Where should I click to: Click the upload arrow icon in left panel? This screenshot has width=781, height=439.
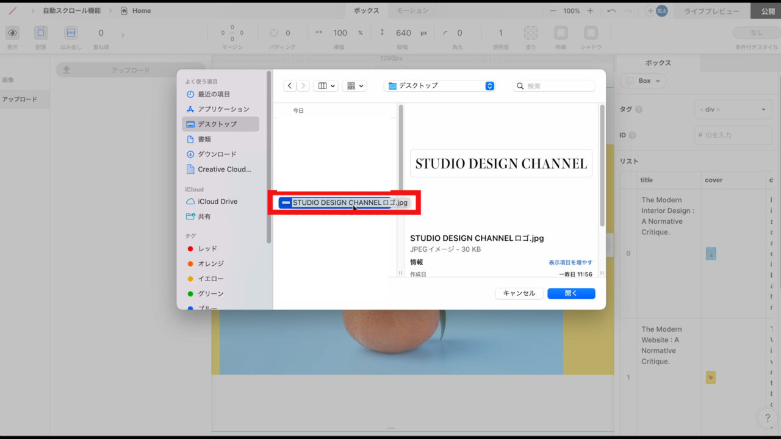tap(67, 70)
